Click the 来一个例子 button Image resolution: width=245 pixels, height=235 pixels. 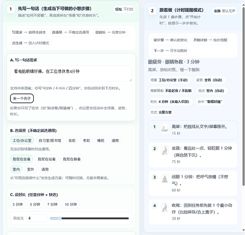[x=22, y=98]
